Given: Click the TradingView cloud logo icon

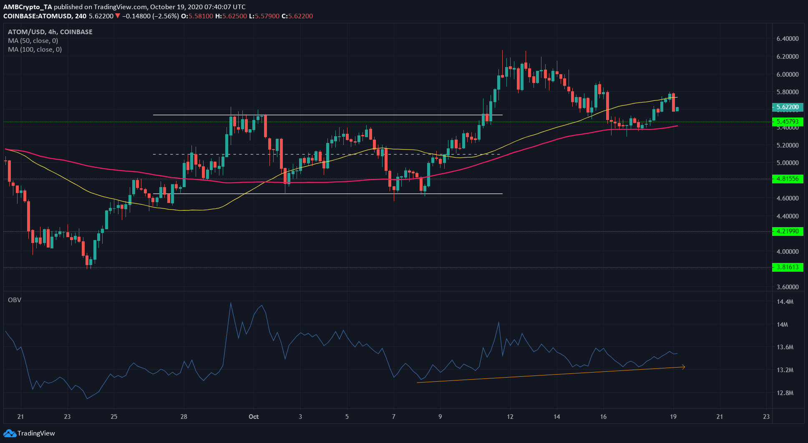Looking at the screenshot, I should [x=9, y=433].
